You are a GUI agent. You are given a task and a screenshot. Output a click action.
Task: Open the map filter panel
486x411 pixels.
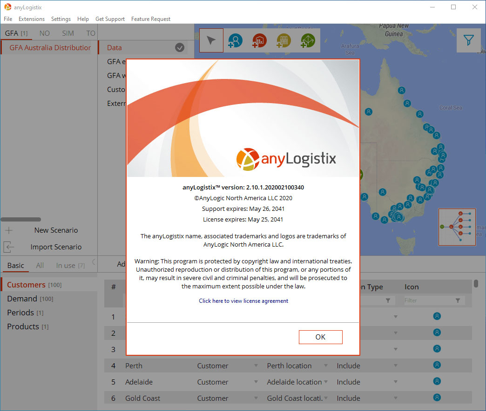coord(468,40)
